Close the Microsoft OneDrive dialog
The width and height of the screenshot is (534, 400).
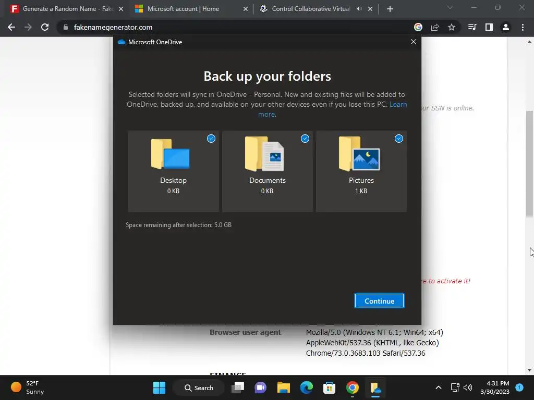414,42
